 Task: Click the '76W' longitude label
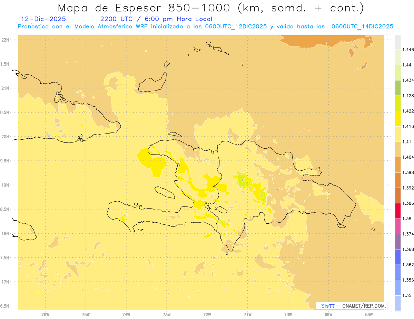[45, 315]
